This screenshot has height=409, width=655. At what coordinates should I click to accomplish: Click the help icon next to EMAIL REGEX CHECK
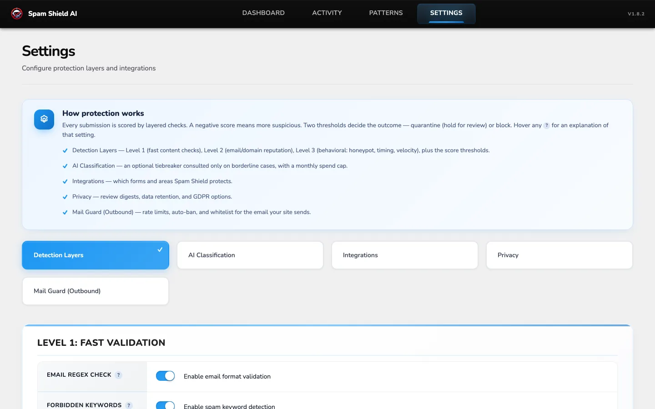click(119, 375)
